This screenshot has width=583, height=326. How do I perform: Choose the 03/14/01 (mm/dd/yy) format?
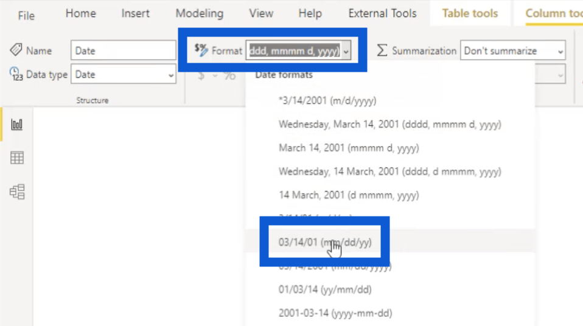(x=325, y=242)
